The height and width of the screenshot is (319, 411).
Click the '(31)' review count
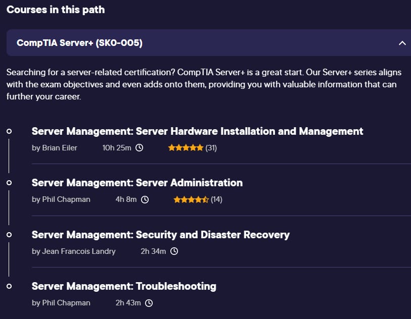coord(211,148)
